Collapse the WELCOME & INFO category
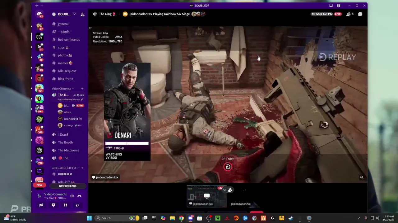The width and height of the screenshot is (398, 223). pos(65,168)
